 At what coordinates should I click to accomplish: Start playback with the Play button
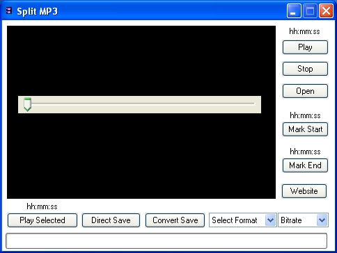[x=305, y=47]
